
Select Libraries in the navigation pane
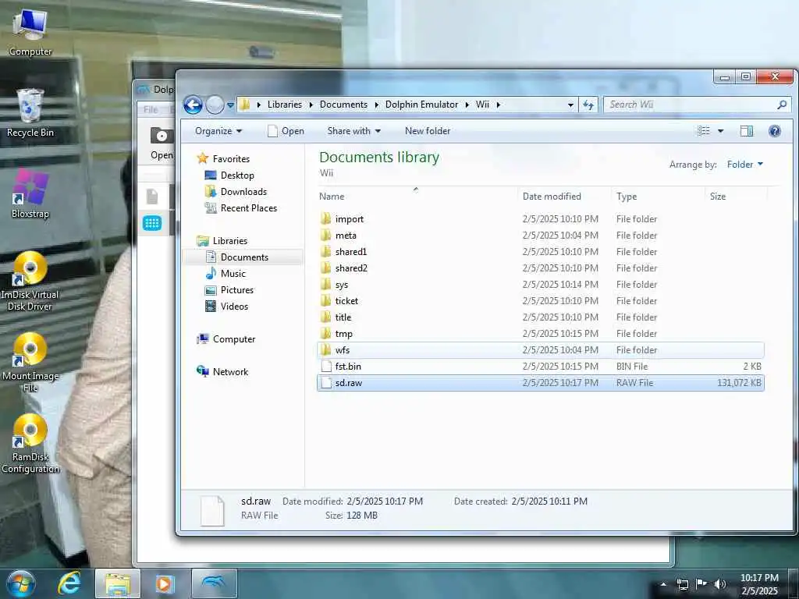(x=222, y=240)
